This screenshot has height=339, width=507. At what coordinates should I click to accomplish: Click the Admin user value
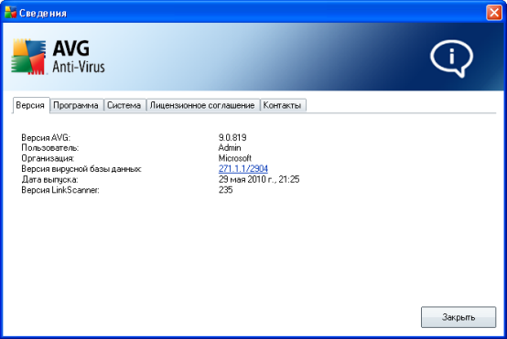pyautogui.click(x=230, y=148)
